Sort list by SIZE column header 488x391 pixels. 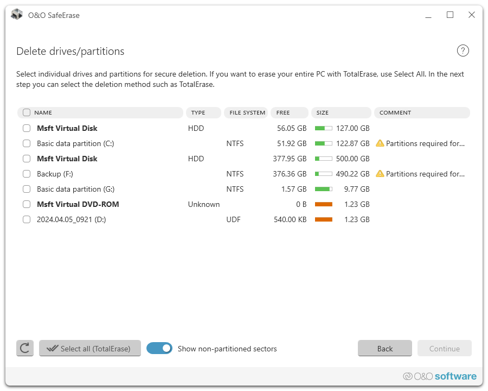(341, 113)
